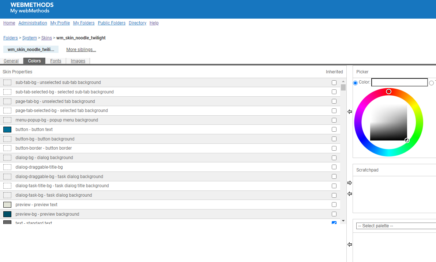The width and height of the screenshot is (436, 262).
Task: Open the Directory link
Action: click(138, 23)
